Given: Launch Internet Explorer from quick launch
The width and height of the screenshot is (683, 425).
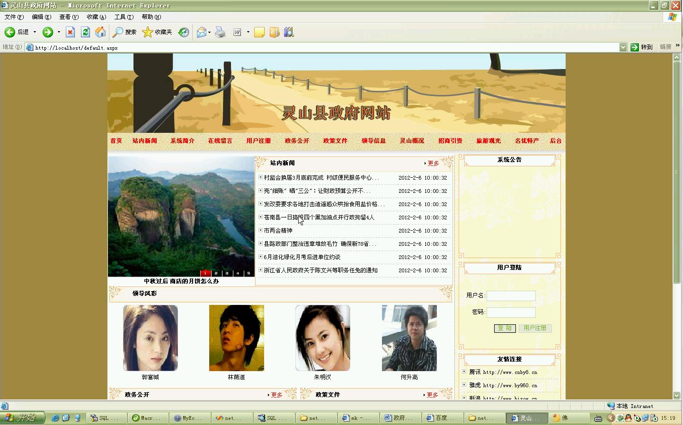Looking at the screenshot, I should pos(55,418).
